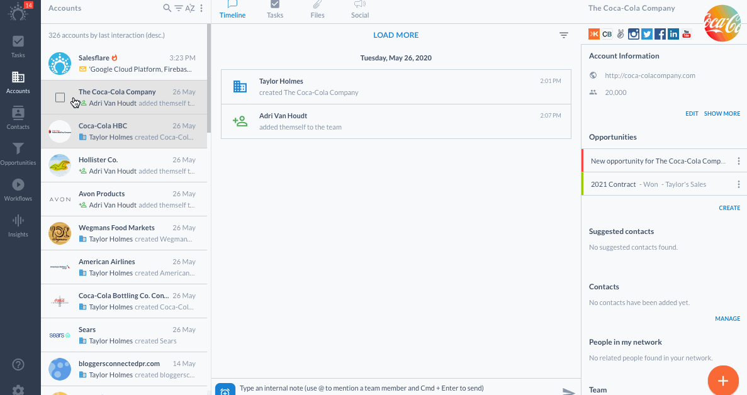747x395 pixels.
Task: Switch to the Social tab
Action: (x=360, y=10)
